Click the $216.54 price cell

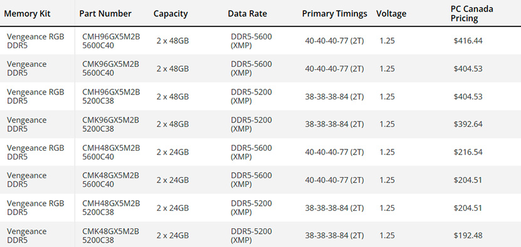point(468,152)
